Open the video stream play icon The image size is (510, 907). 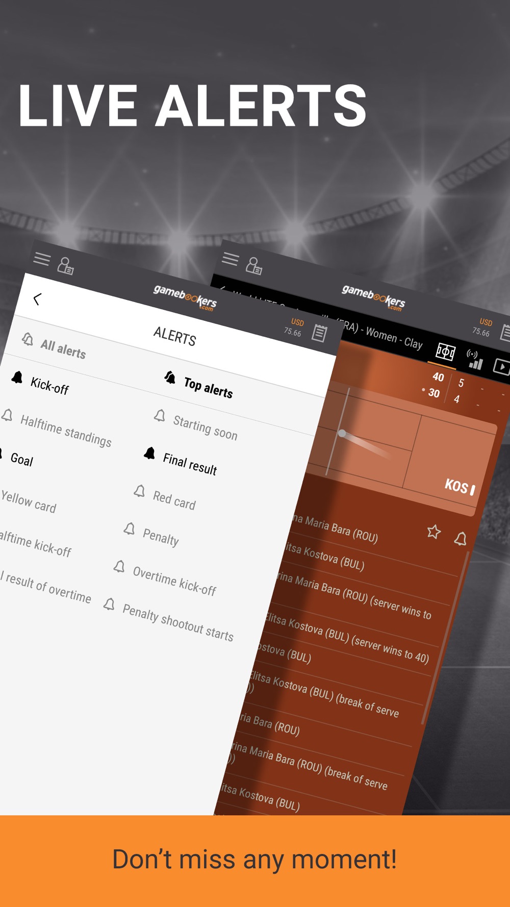point(501,366)
